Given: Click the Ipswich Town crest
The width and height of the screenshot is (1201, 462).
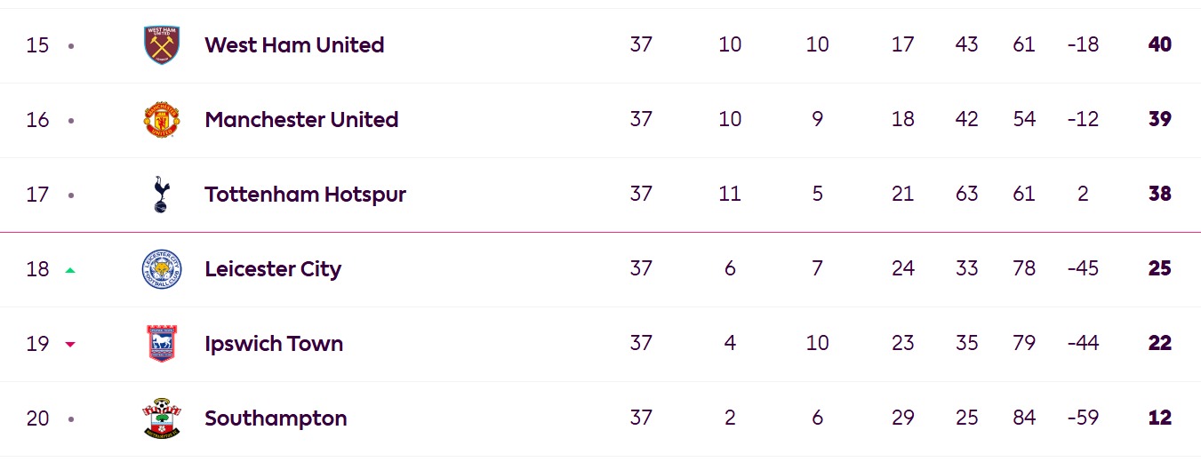Looking at the screenshot, I should coord(162,344).
